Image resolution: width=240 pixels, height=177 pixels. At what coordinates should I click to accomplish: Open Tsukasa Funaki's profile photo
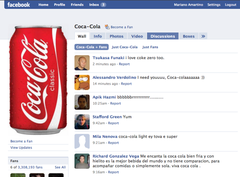pyautogui.click(x=82, y=63)
